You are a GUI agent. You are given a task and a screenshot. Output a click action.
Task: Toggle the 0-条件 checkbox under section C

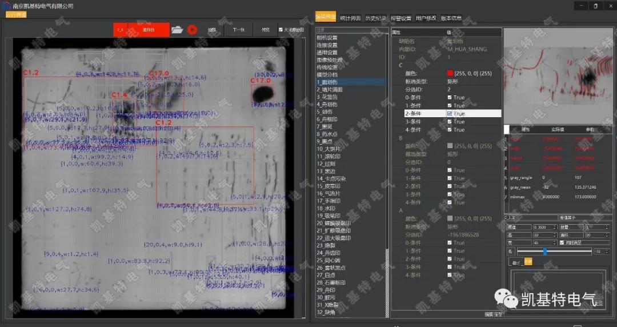[x=450, y=98]
